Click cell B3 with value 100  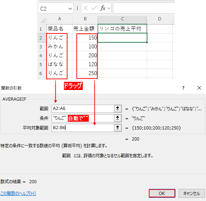click(85, 47)
